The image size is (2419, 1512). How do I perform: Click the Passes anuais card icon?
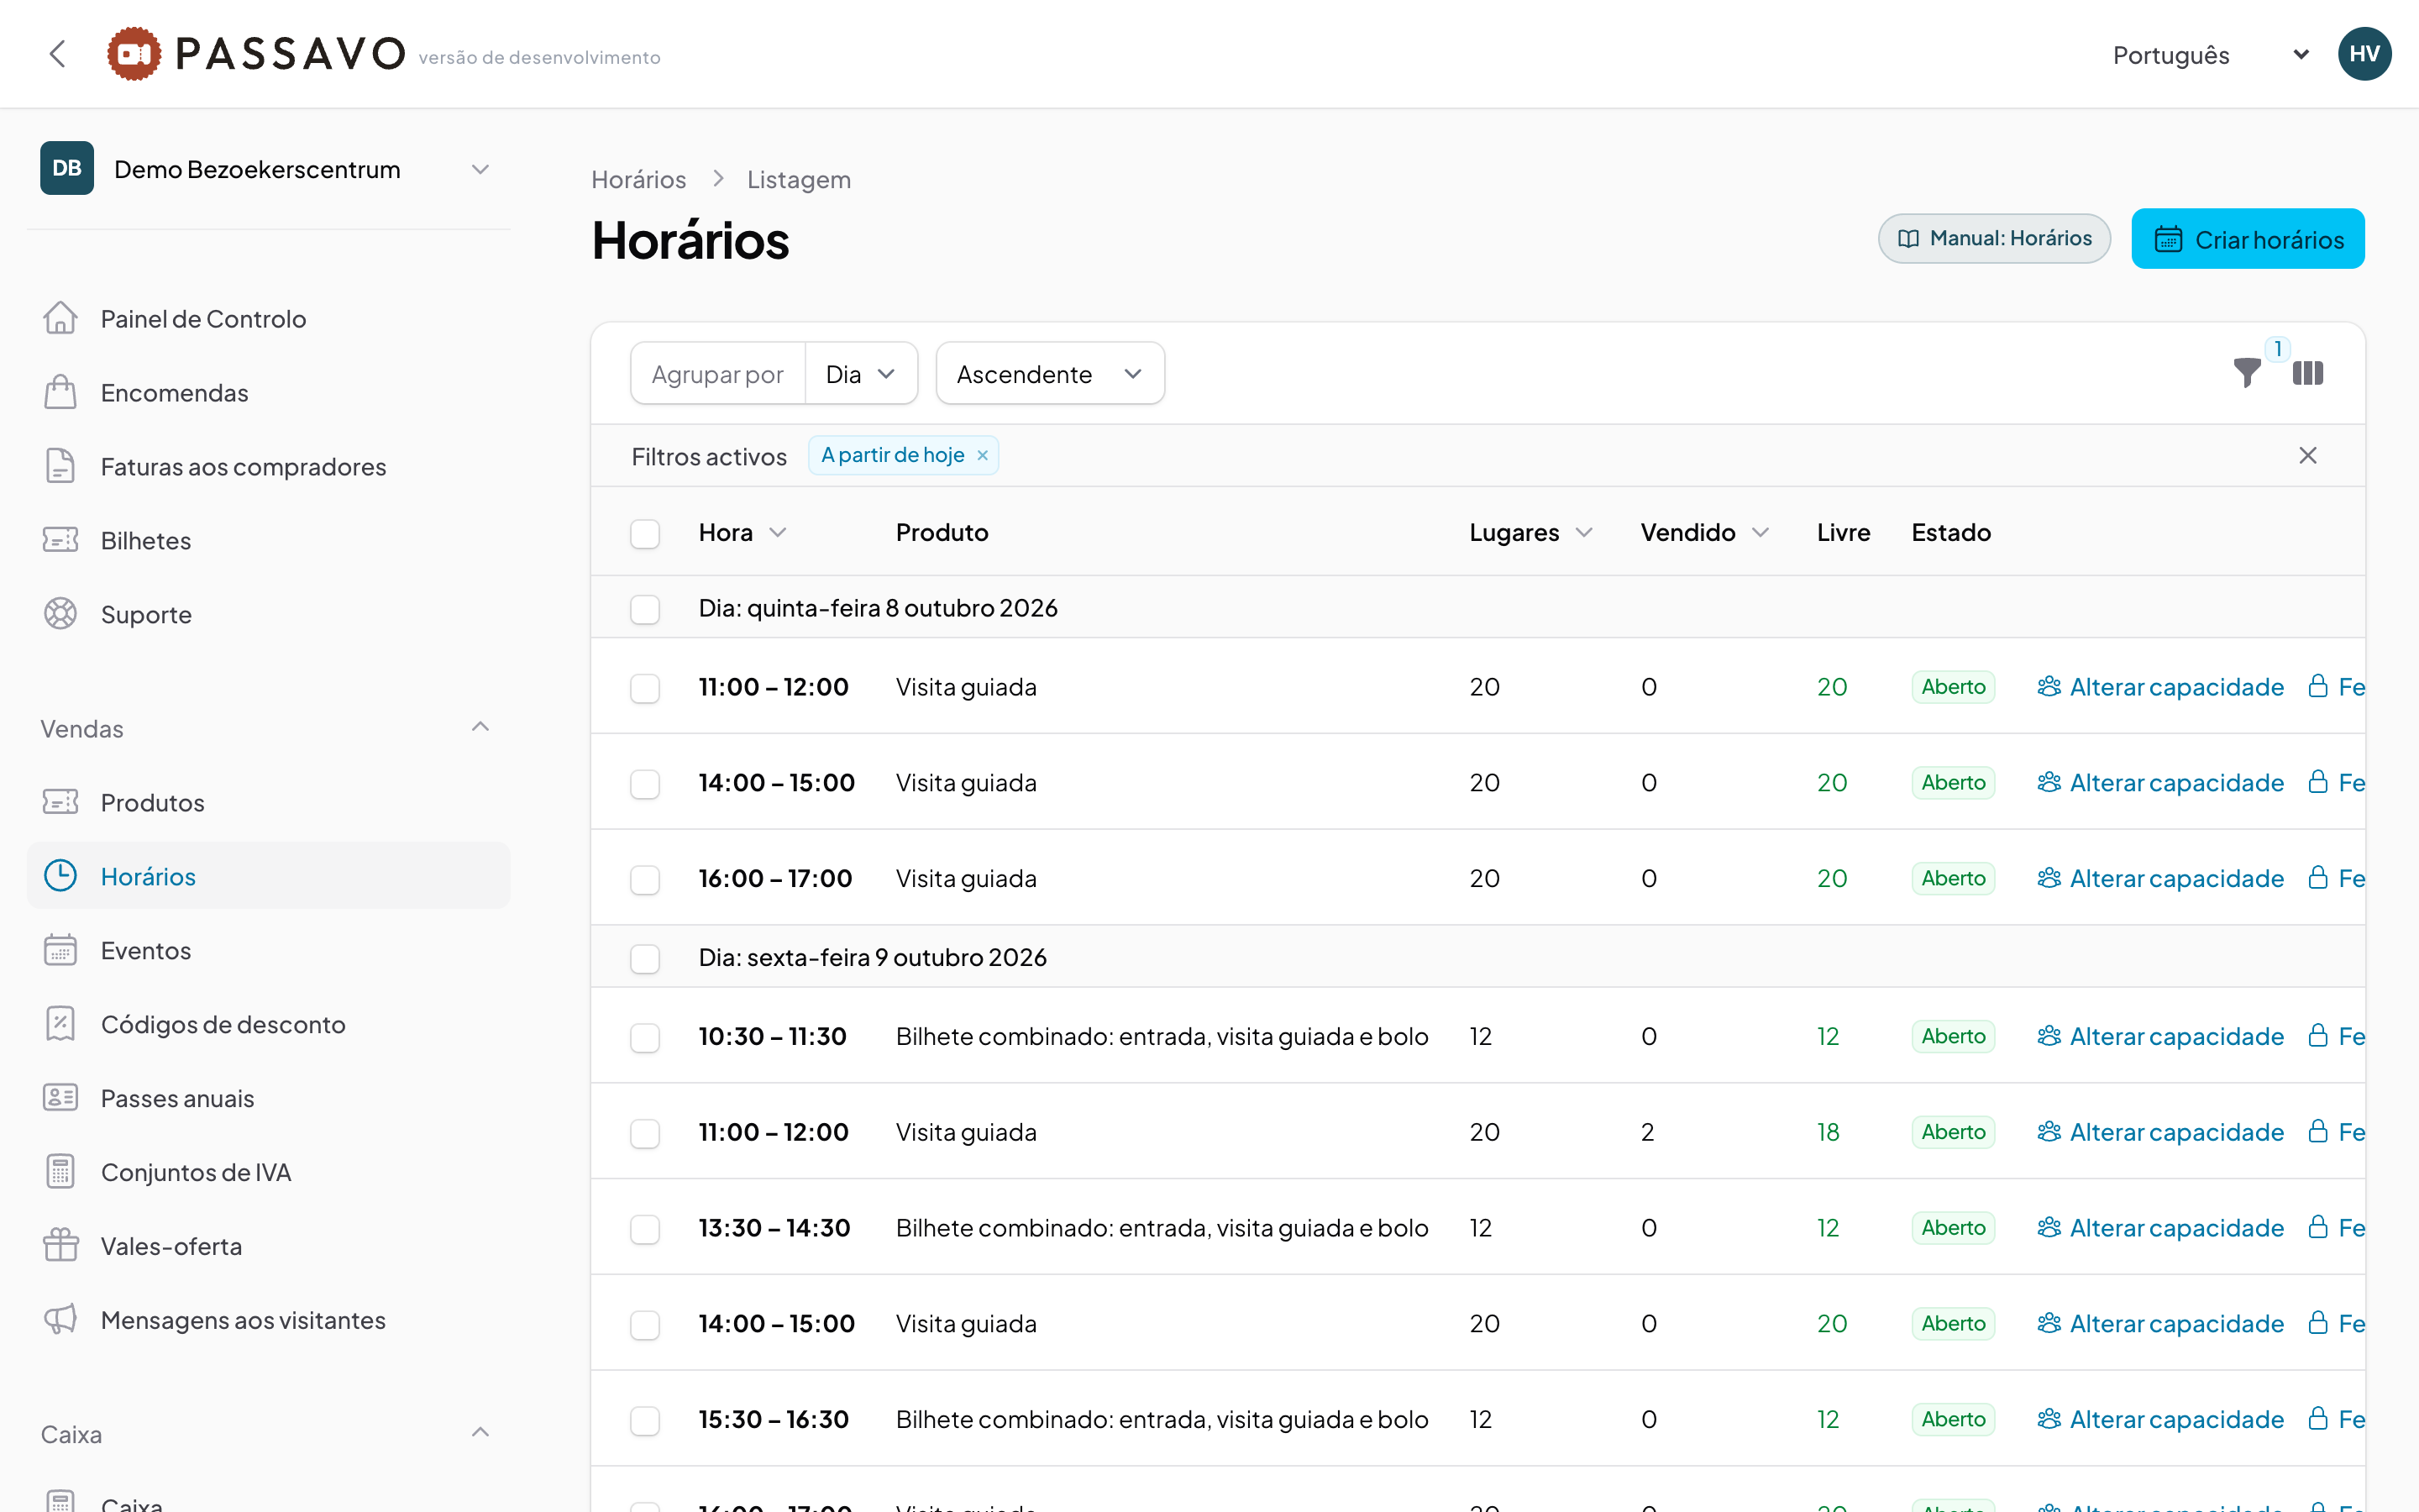coord(60,1098)
